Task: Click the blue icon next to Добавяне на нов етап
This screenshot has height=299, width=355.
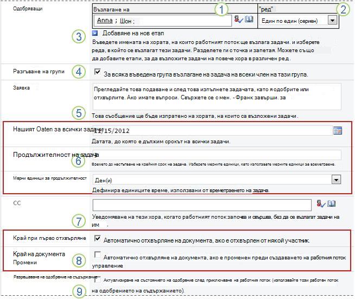Action: click(x=95, y=33)
